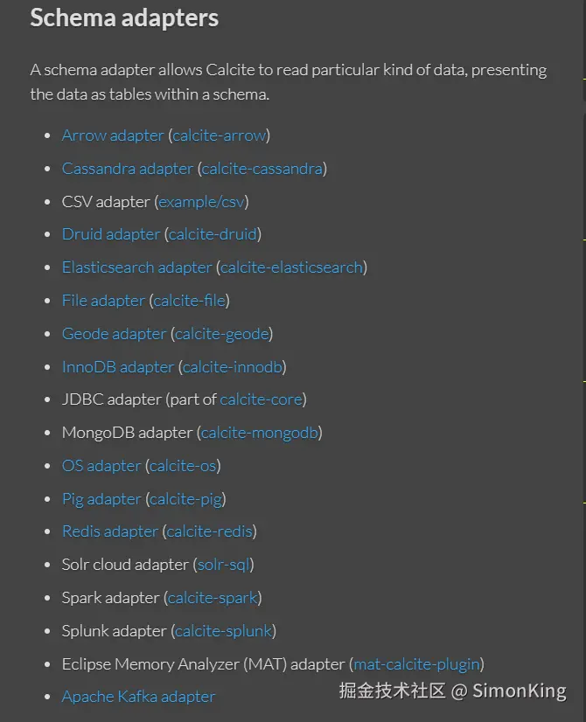Click the calcite-splunk link

pyautogui.click(x=224, y=631)
